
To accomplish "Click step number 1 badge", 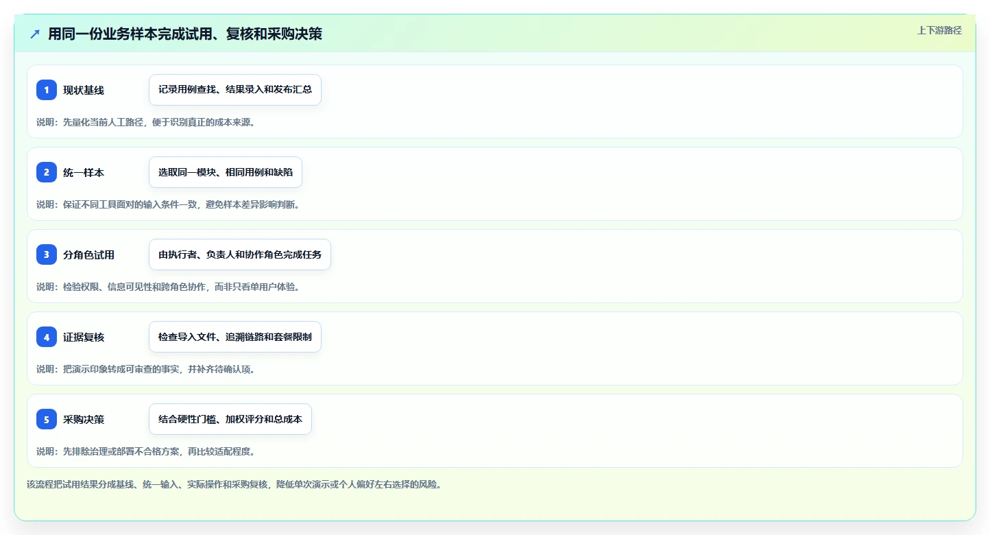I will pyautogui.click(x=47, y=90).
